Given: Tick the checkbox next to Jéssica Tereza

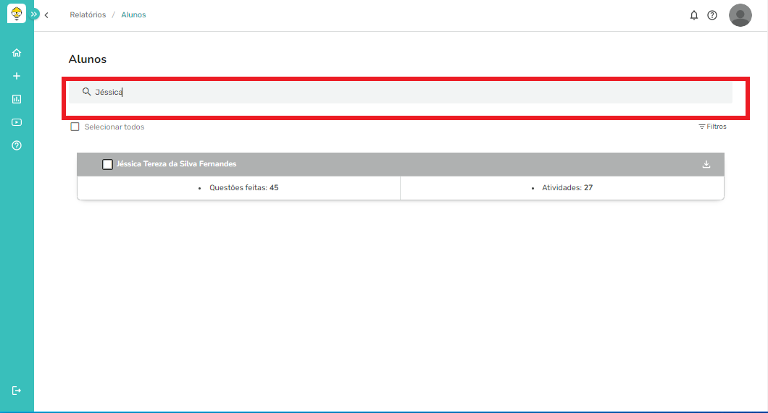Looking at the screenshot, I should (107, 164).
